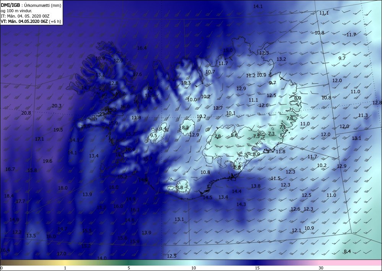Click the map value 8.6

click(x=237, y=167)
